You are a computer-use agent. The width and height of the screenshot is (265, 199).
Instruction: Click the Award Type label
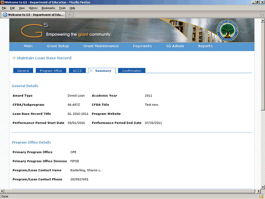click(x=22, y=96)
